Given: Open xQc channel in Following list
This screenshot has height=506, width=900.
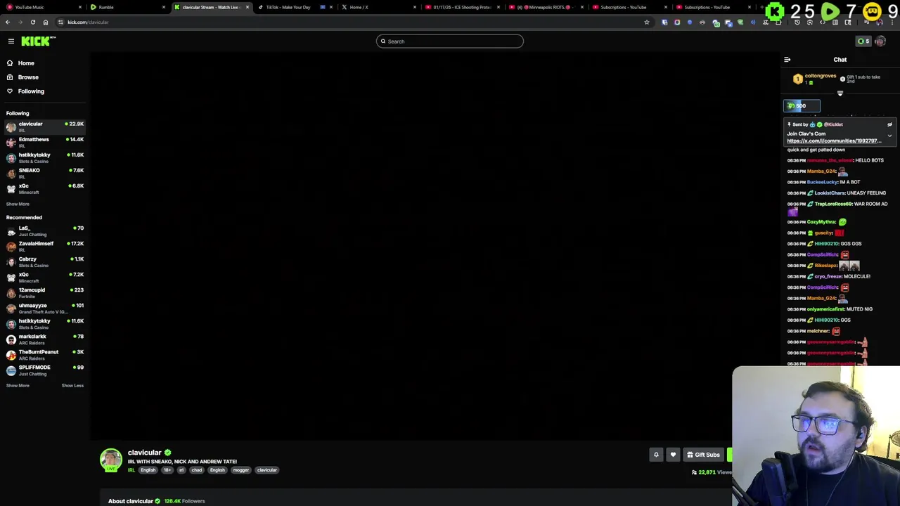Looking at the screenshot, I should pos(45,188).
